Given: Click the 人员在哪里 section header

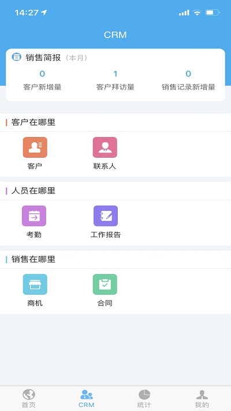Looking at the screenshot, I should click(x=33, y=191).
